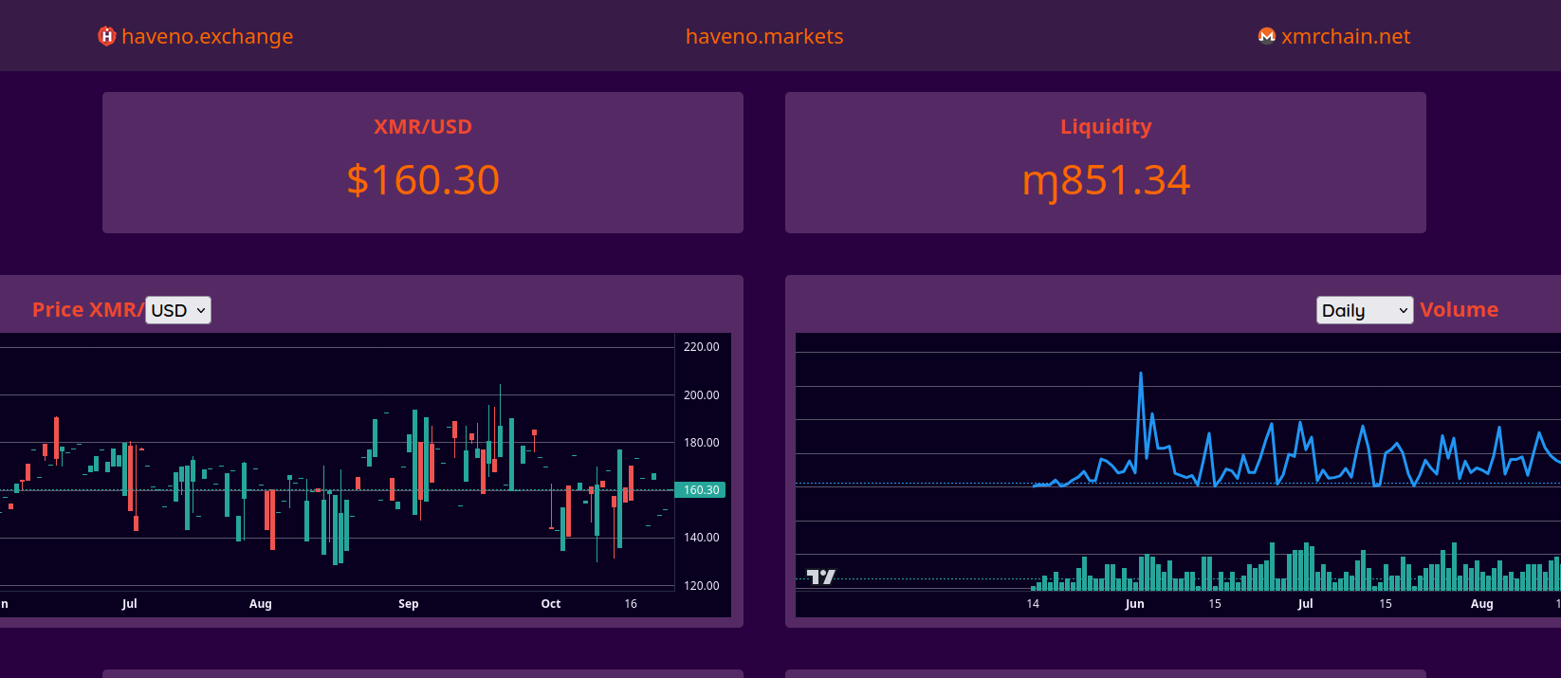Click the TradingView logo on volume chart

pyautogui.click(x=820, y=577)
